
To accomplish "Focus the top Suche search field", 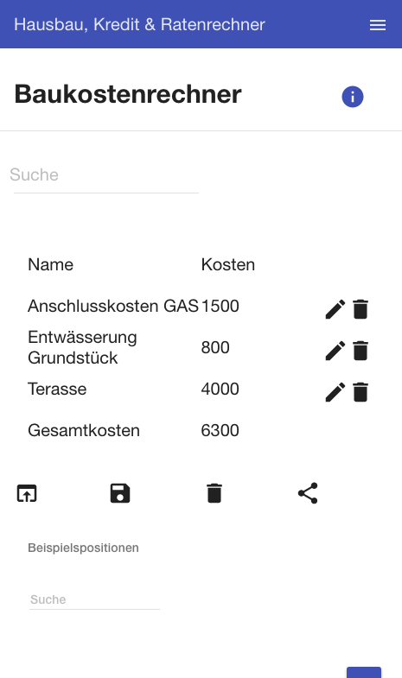I will (x=105, y=175).
